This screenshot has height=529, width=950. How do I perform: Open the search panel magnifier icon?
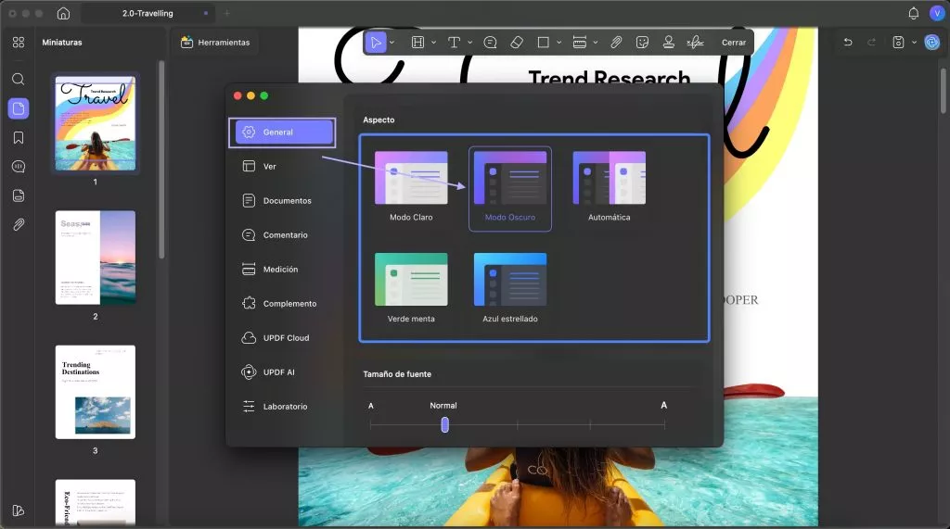(19, 80)
